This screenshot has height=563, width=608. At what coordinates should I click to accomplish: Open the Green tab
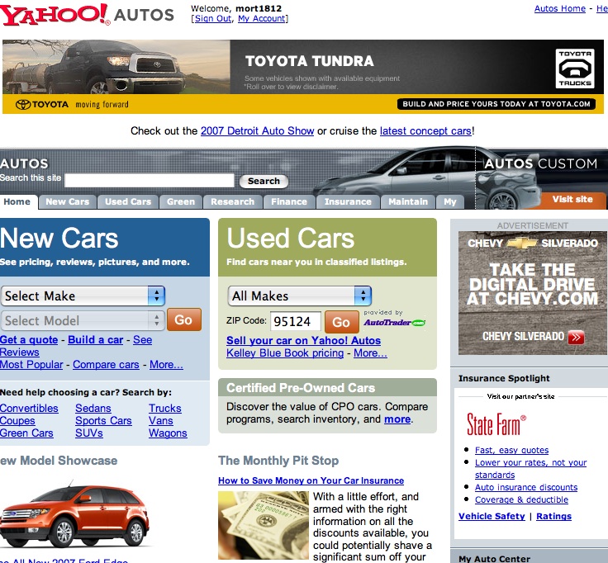[181, 202]
